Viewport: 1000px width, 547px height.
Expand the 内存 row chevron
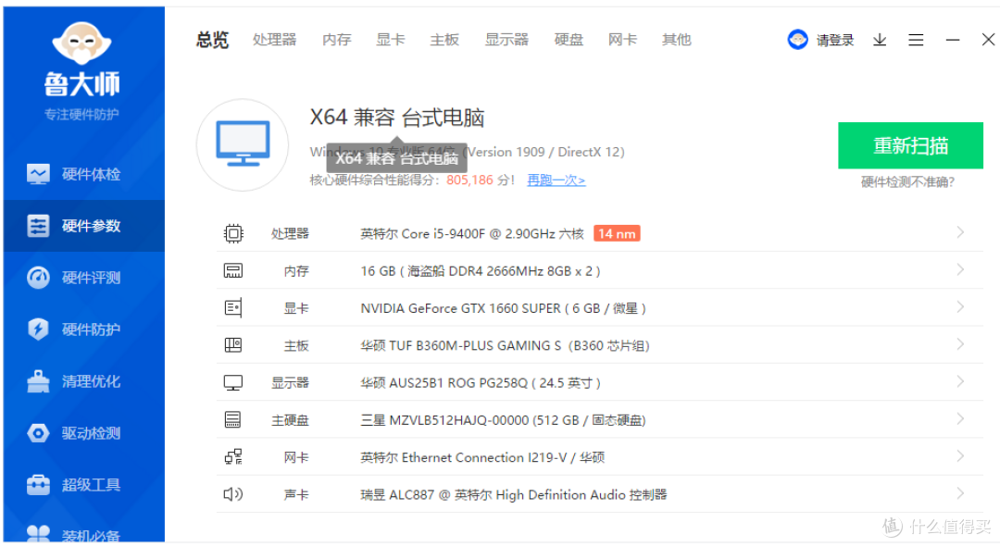[960, 269]
